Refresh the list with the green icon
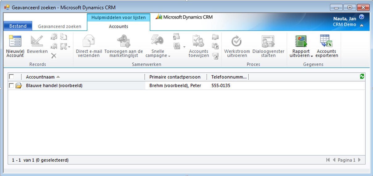The width and height of the screenshot is (373, 176). click(x=362, y=77)
